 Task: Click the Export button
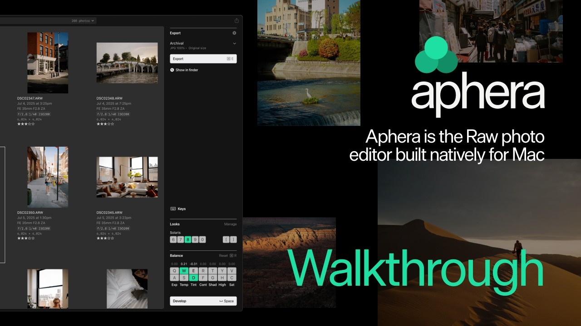click(x=203, y=59)
